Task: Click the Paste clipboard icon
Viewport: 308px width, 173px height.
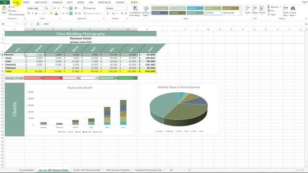Action: (x=4, y=9)
